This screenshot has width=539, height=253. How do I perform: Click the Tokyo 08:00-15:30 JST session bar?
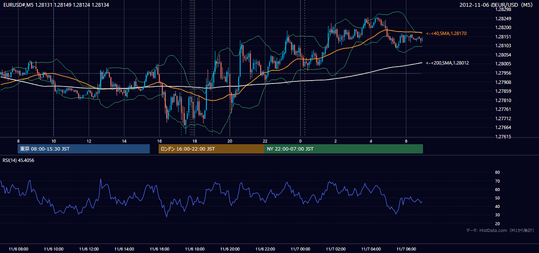click(84, 149)
